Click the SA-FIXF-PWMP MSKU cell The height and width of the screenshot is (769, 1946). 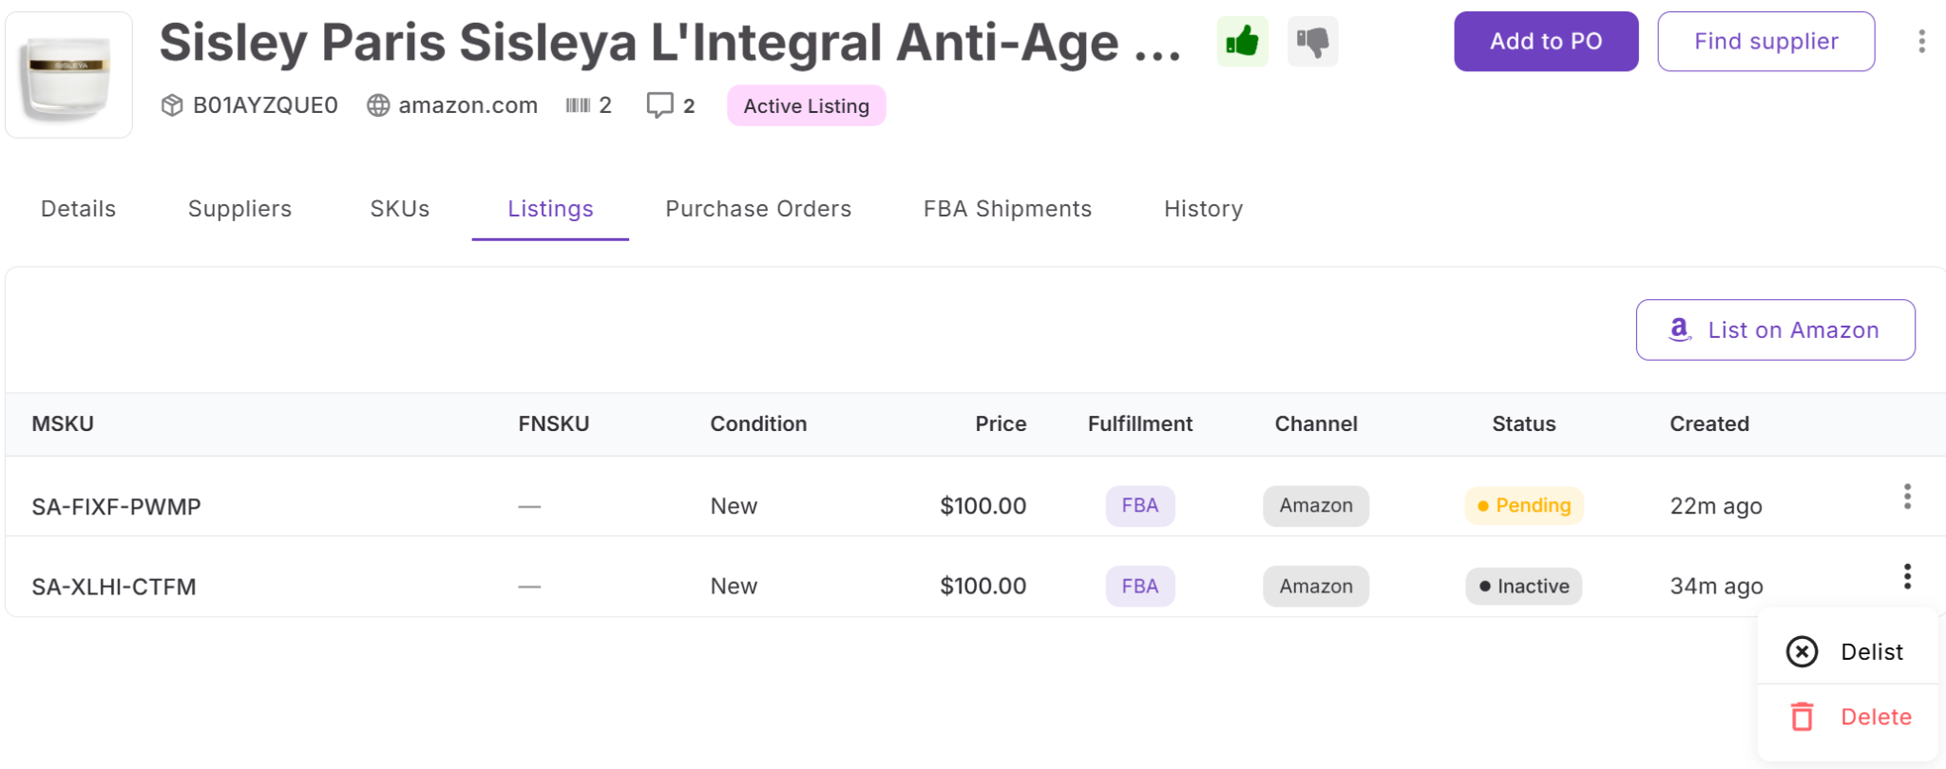(116, 506)
